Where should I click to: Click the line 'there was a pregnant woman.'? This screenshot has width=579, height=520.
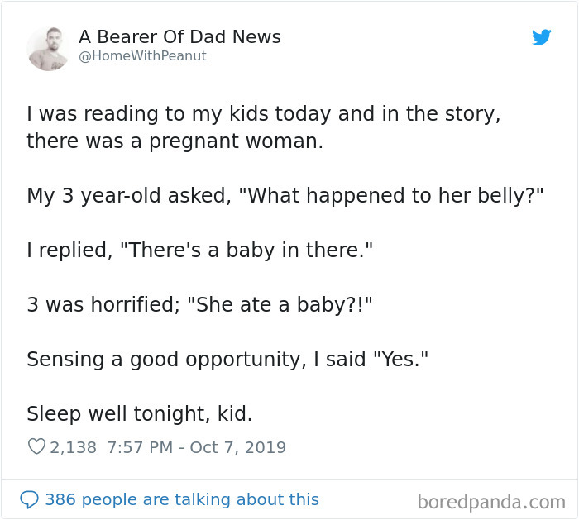pyautogui.click(x=175, y=141)
